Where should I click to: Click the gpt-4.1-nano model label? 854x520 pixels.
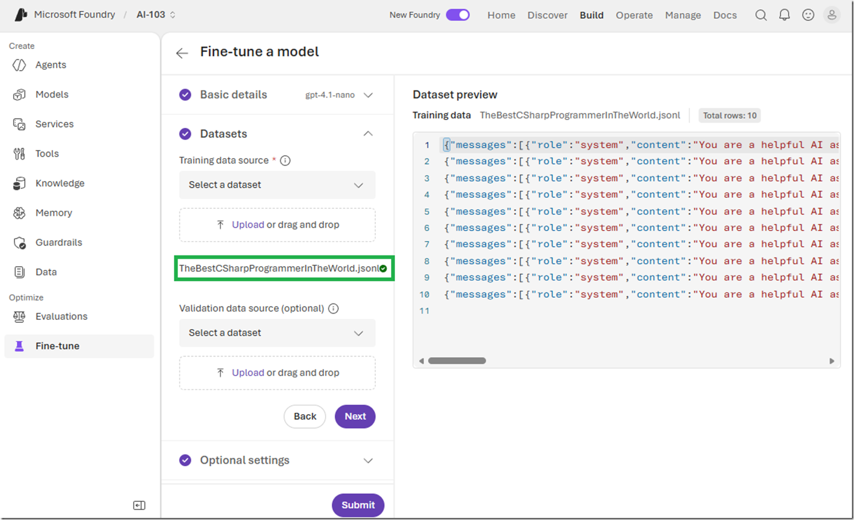coord(330,95)
